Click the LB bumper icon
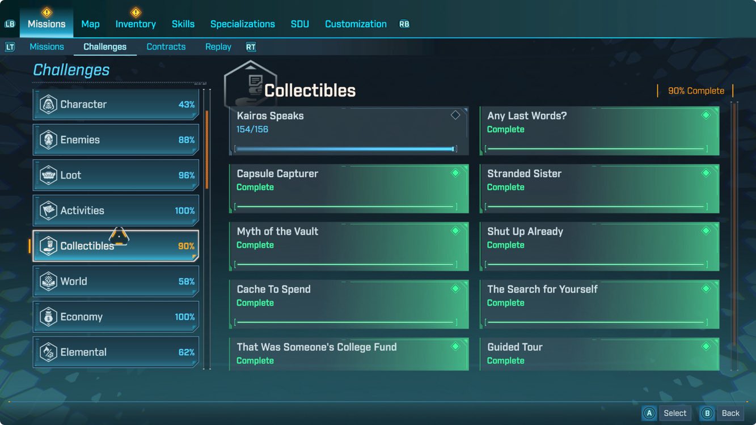The height and width of the screenshot is (425, 756). point(10,24)
